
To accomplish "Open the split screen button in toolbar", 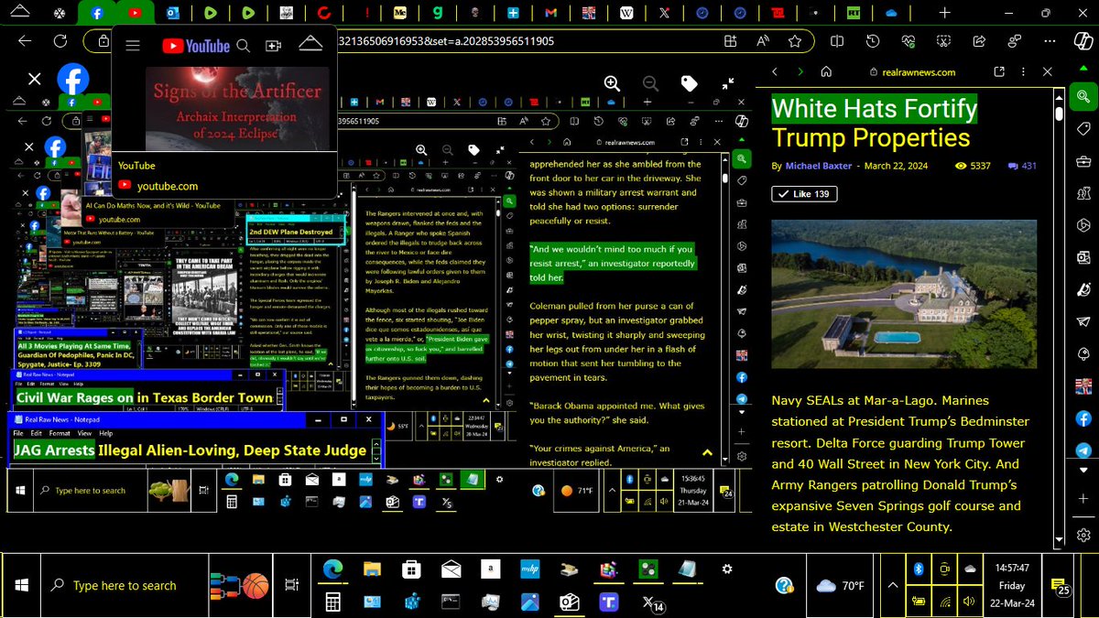I will tap(837, 41).
